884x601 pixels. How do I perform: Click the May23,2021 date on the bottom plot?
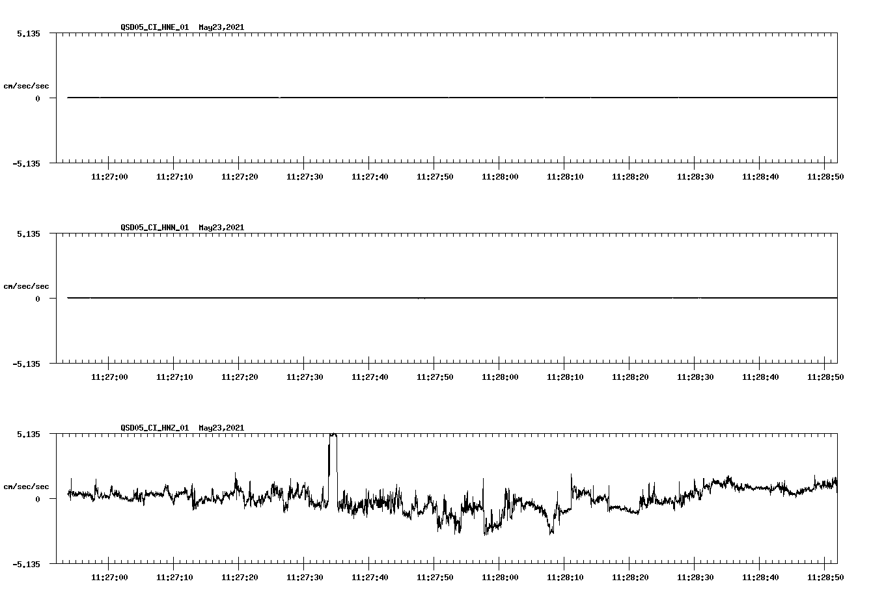click(221, 428)
